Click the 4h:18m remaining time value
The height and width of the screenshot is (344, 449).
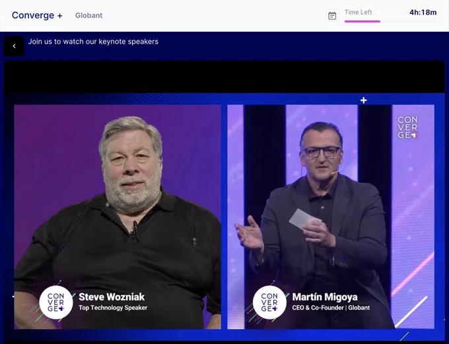[423, 13]
